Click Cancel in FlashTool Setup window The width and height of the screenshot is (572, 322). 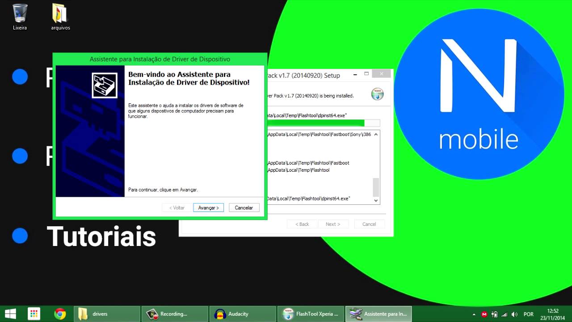[369, 224]
